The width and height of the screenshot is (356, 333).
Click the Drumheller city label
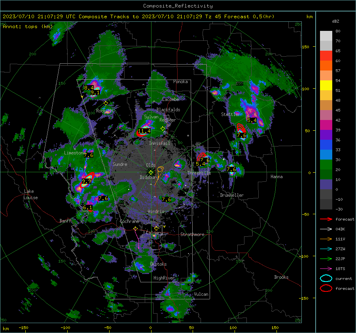[x=232, y=195]
